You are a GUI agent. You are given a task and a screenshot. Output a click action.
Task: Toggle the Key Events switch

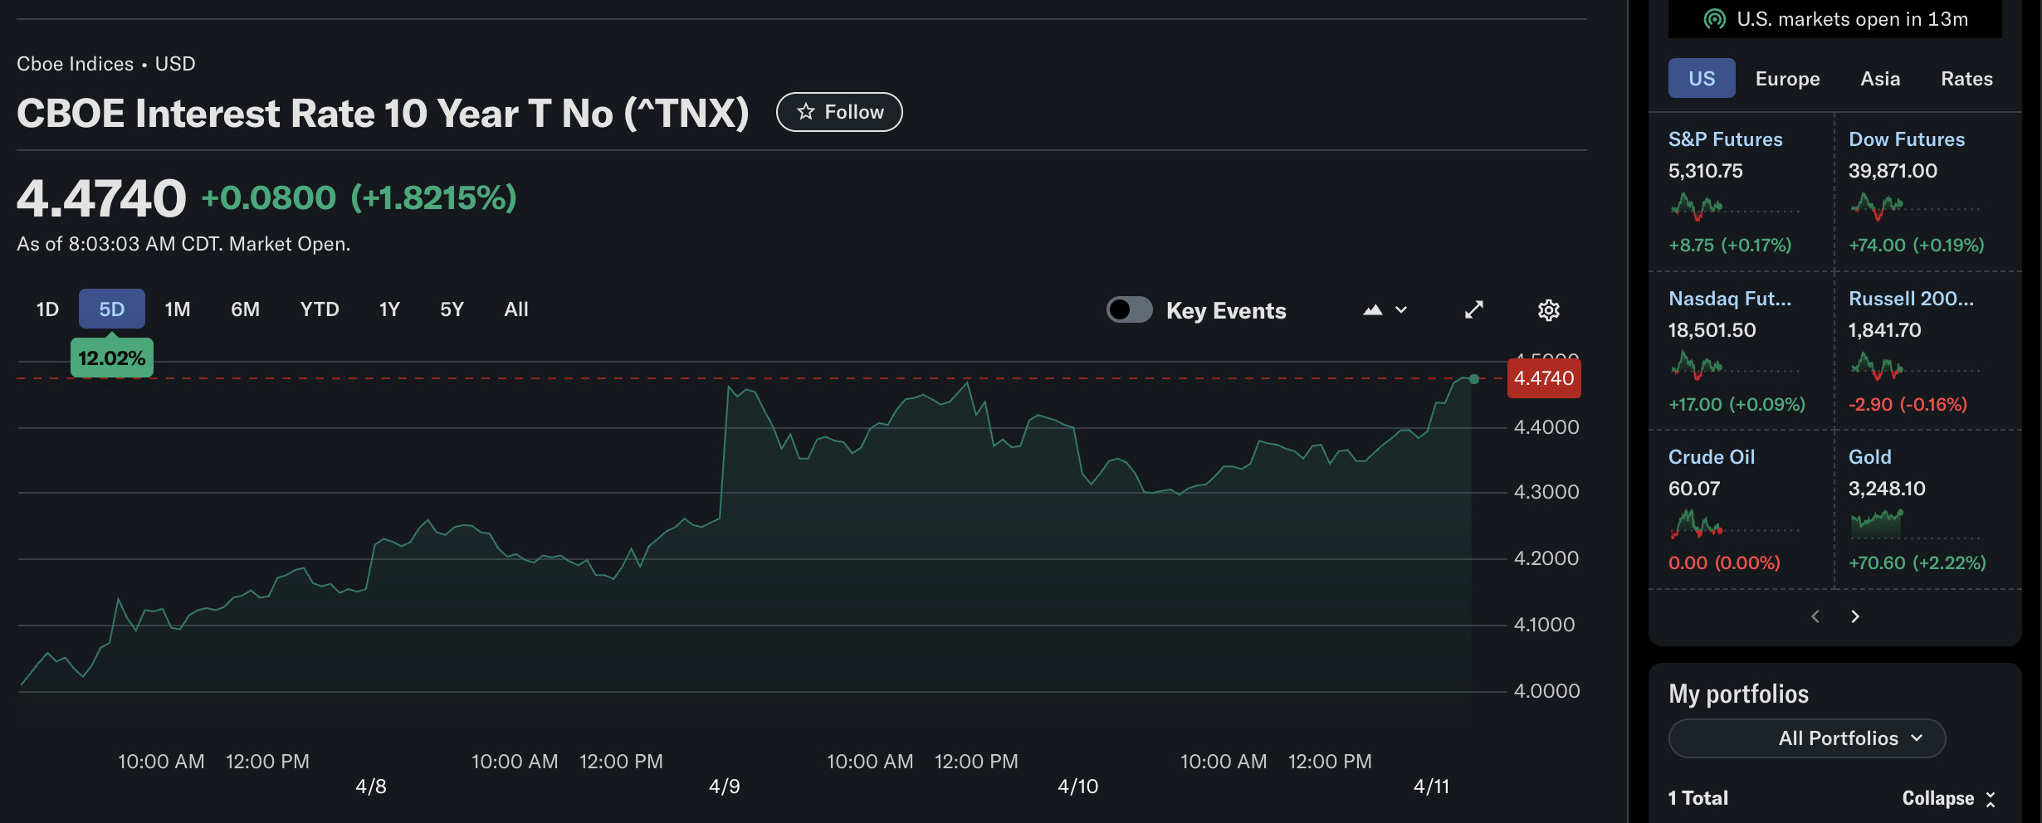click(1129, 310)
